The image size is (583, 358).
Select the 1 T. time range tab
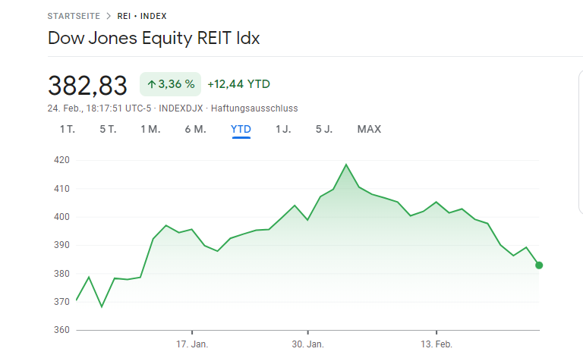68,129
